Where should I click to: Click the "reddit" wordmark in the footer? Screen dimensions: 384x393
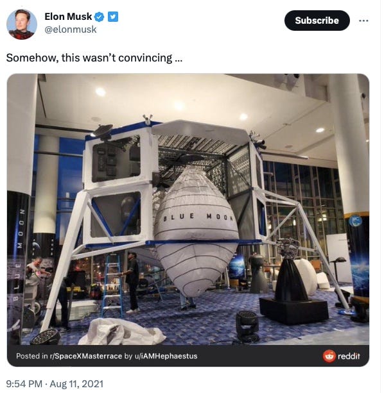tap(349, 356)
